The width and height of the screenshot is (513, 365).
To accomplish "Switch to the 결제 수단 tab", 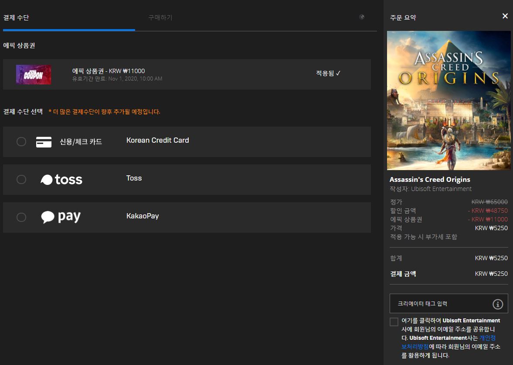I will [16, 18].
